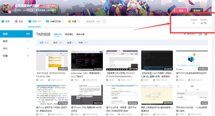Open title 【PD19302】INTRODUCTION TO EXCEL VBA
215x116 pixels.
[x=51, y=75]
